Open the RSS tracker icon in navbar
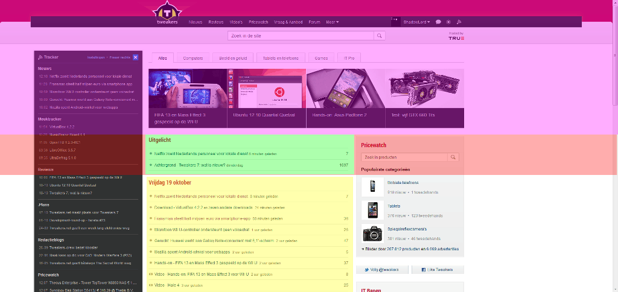The height and width of the screenshot is (292, 618). (459, 22)
